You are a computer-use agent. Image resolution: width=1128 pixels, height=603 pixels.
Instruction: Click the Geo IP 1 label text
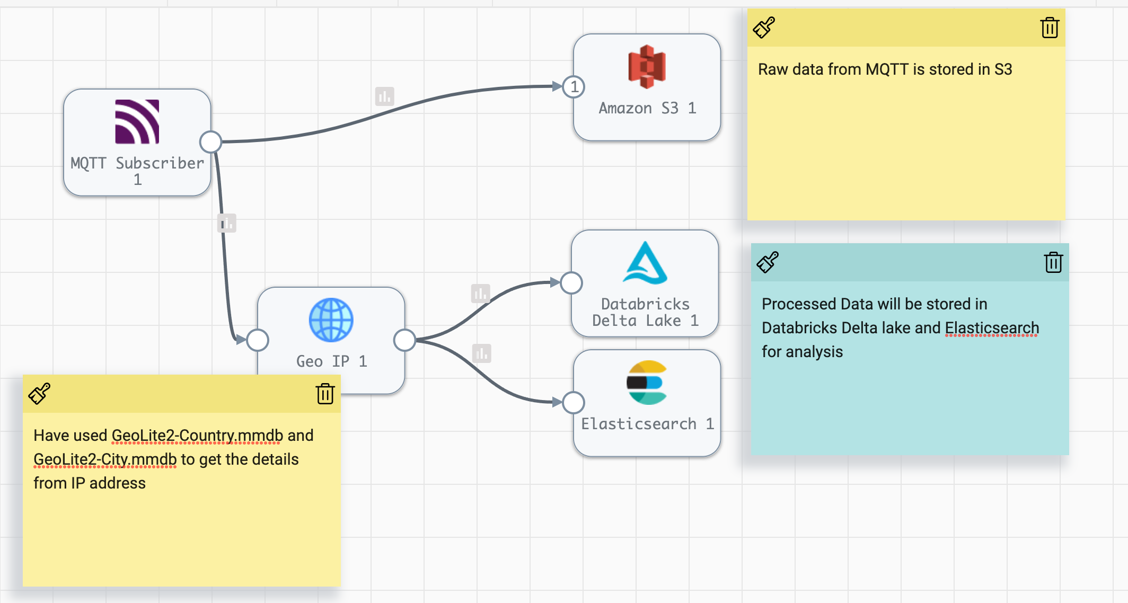[331, 361]
